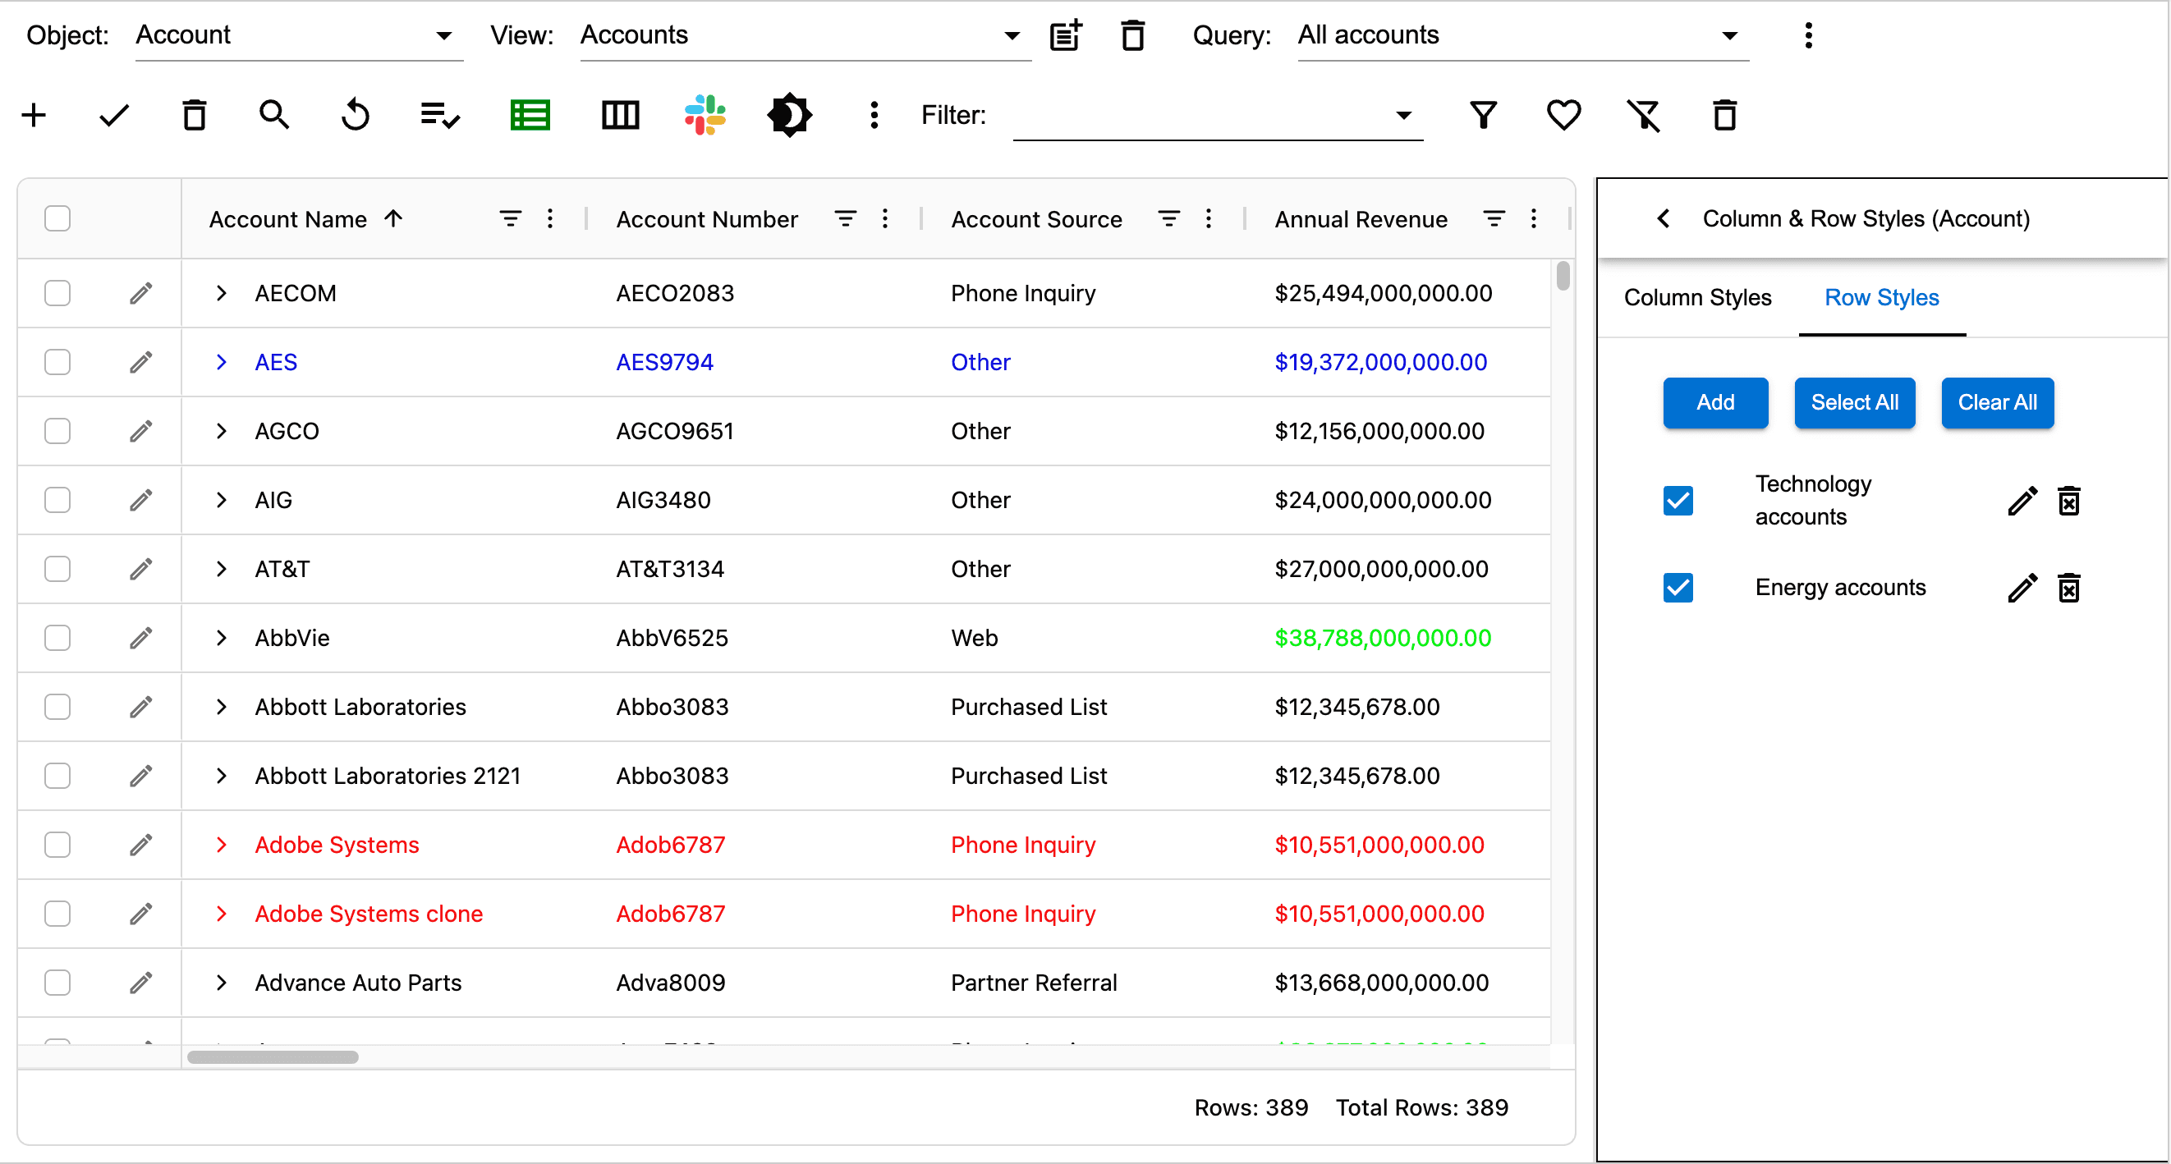Click the refresh arrow icon
2171x1164 pixels.
(355, 115)
